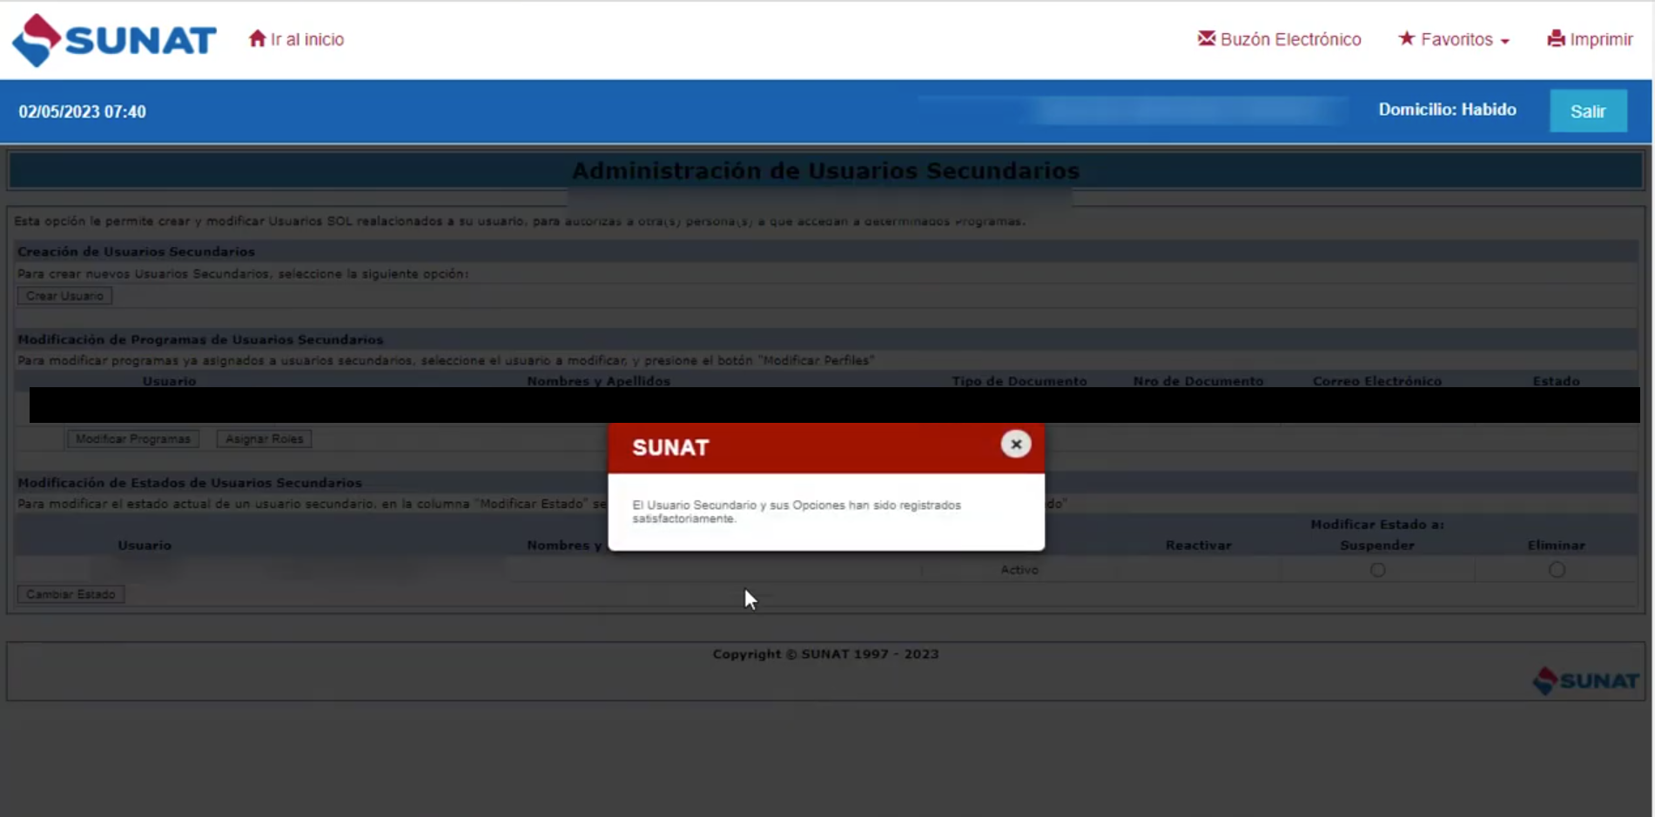Expand the Favoritos dropdown arrow
Image resolution: width=1655 pixels, height=817 pixels.
[1505, 41]
